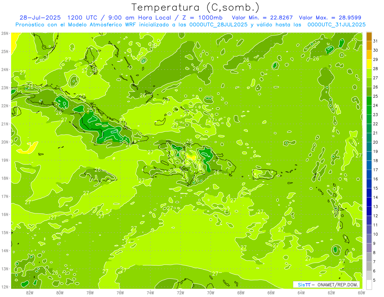Click the legend value '24'

(376, 105)
